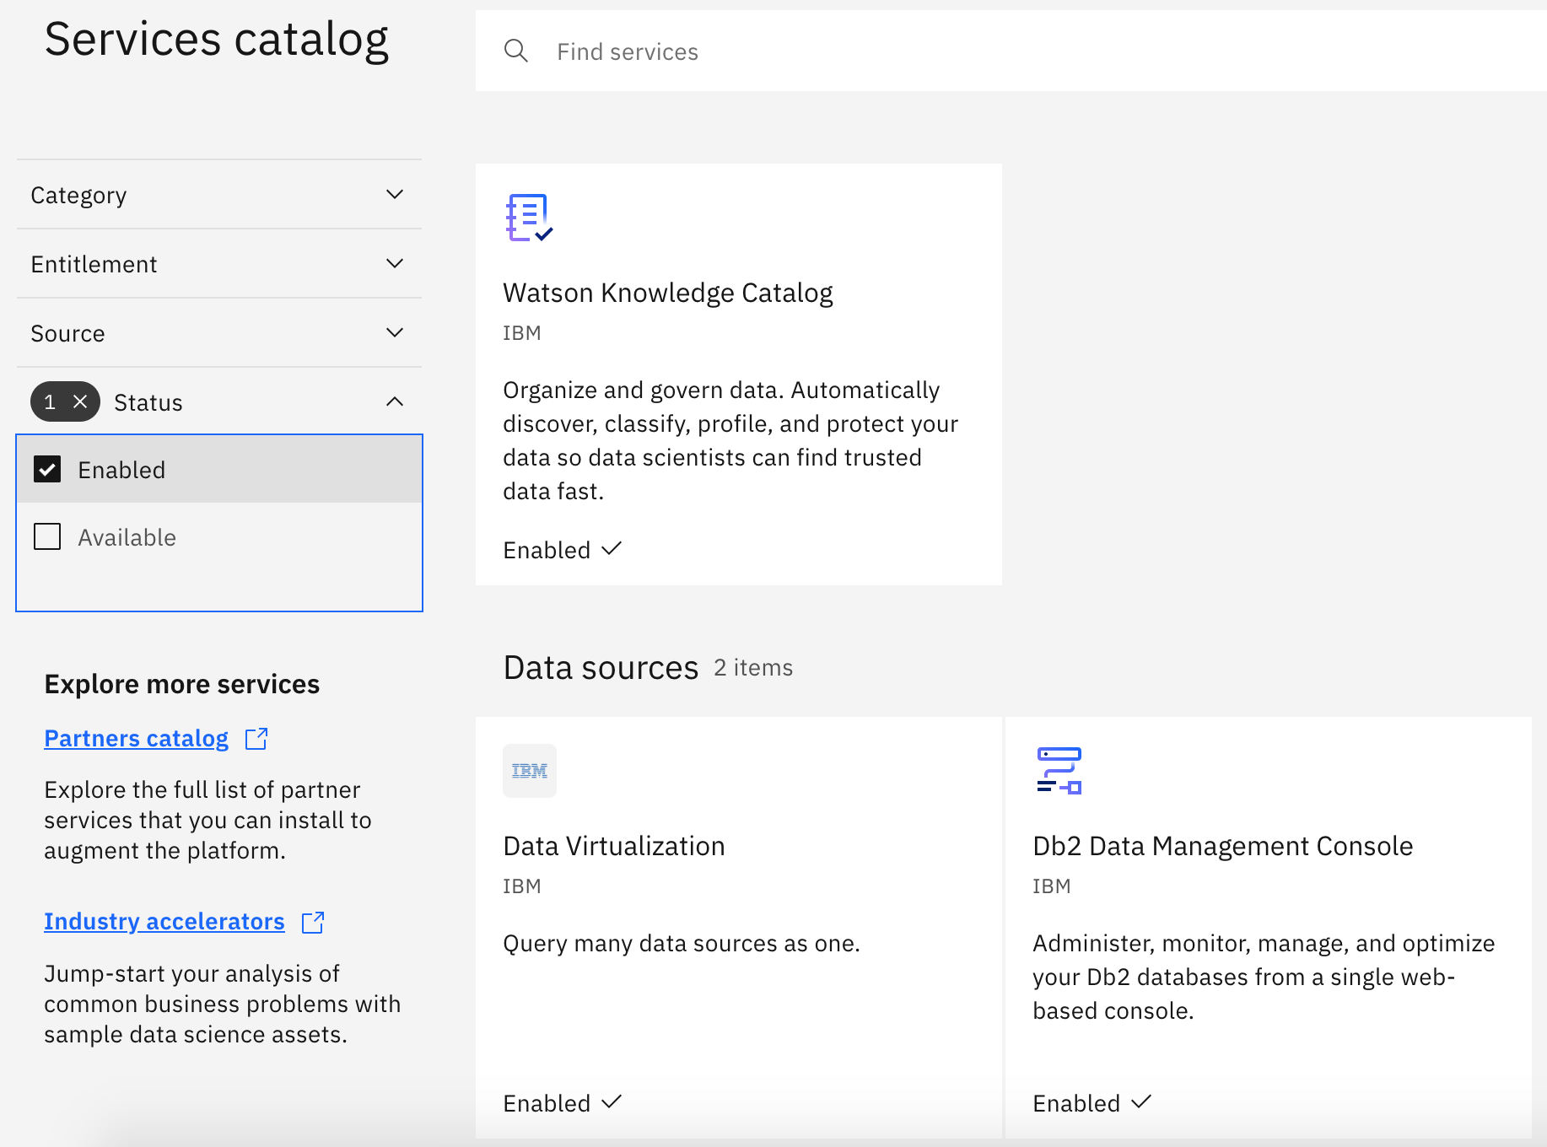Image resolution: width=1547 pixels, height=1147 pixels.
Task: Click the Db2 Data Management Console icon
Action: pyautogui.click(x=1059, y=770)
